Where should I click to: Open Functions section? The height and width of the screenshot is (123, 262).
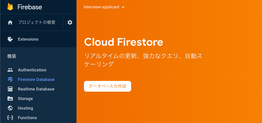(x=27, y=118)
